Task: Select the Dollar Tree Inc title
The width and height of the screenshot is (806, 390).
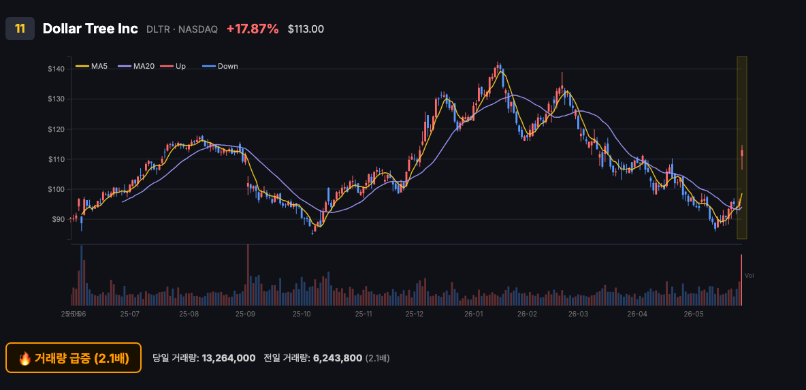Action: [x=91, y=29]
